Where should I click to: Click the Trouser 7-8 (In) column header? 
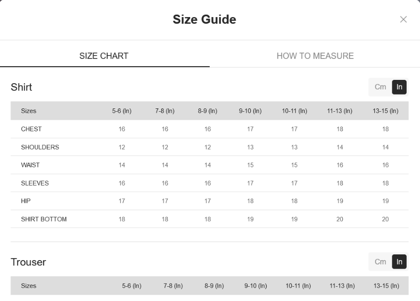point(173,286)
